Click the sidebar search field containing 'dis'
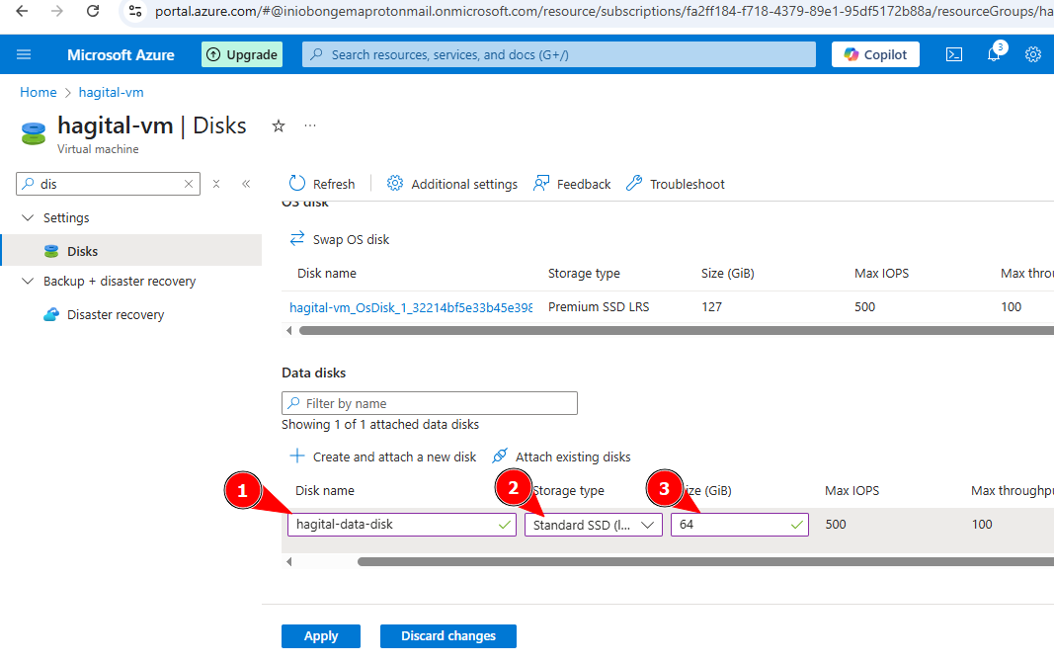 [108, 184]
